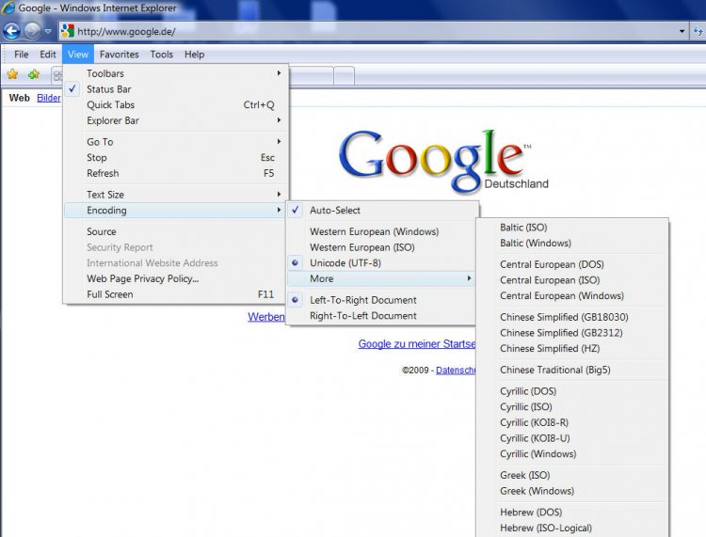Click Google zu meiner Startseite link

[x=417, y=344]
